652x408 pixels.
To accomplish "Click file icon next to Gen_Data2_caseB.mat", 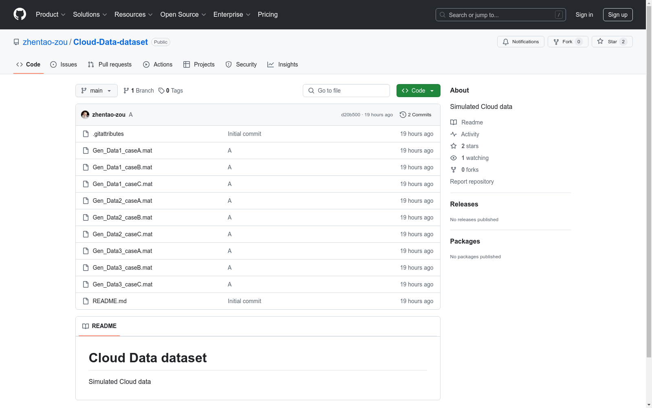I will (86, 217).
